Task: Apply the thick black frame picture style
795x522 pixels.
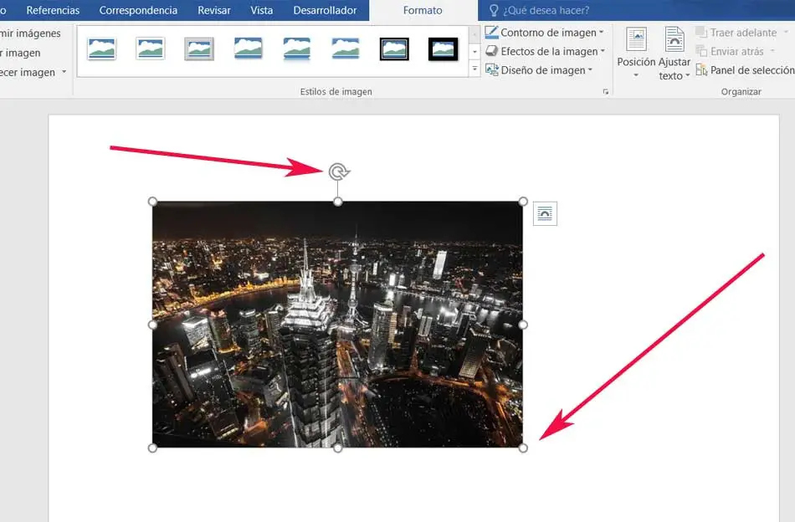Action: click(444, 49)
